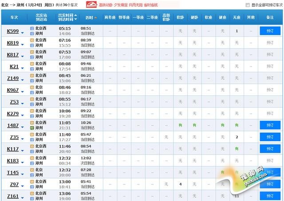
Task: Click the orange origin icon beside K599 北京西
Action: pyautogui.click(x=32, y=28)
